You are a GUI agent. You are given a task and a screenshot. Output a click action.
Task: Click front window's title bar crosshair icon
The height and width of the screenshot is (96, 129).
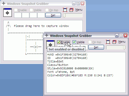(x=47, y=35)
